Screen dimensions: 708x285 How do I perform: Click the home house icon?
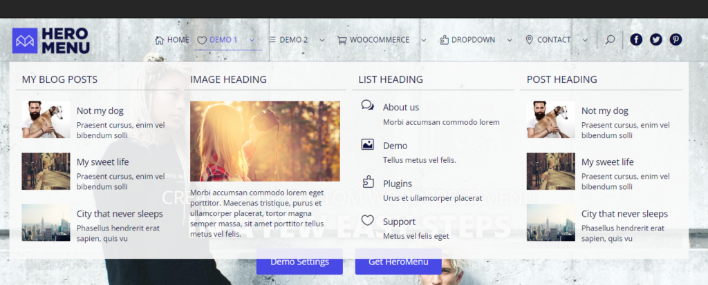159,40
